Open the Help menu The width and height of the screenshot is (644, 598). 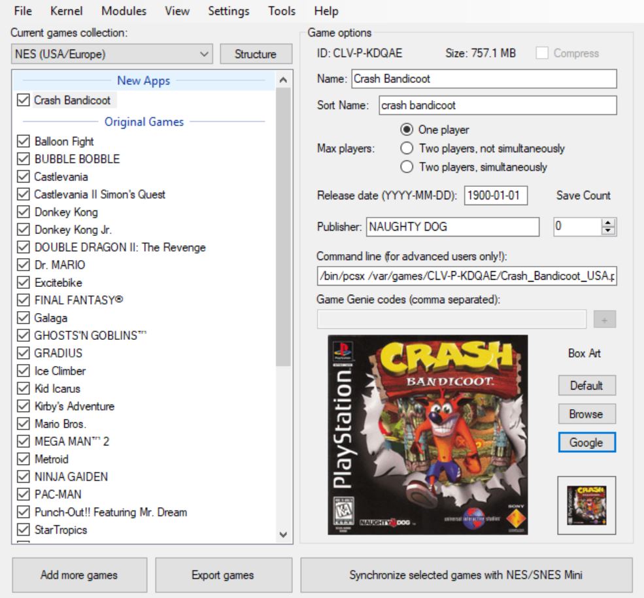[x=326, y=10]
